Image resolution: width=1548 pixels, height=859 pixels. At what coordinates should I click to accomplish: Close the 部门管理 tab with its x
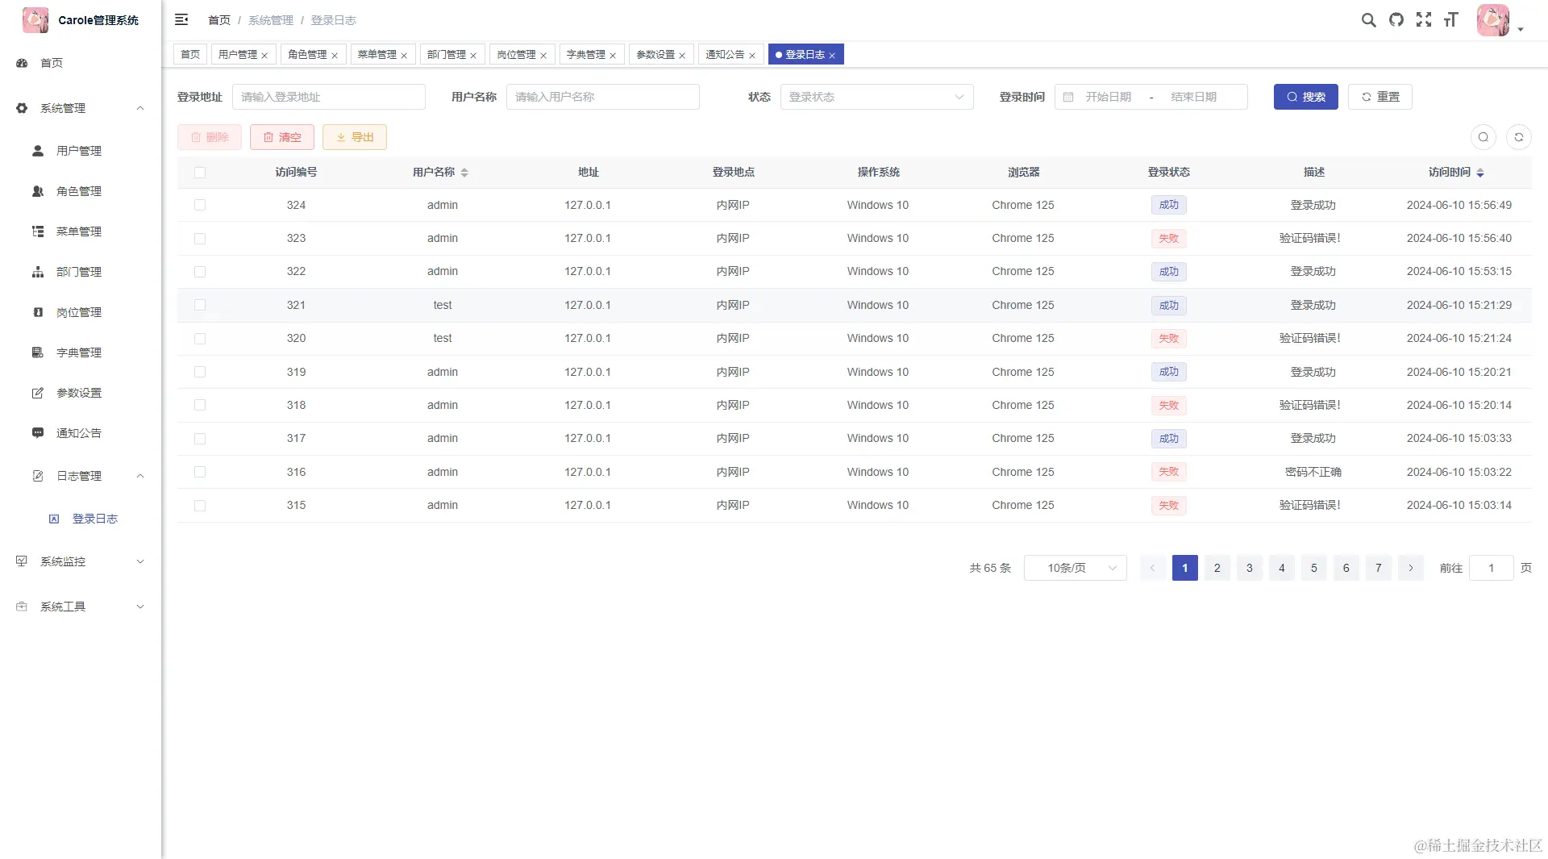[473, 56]
